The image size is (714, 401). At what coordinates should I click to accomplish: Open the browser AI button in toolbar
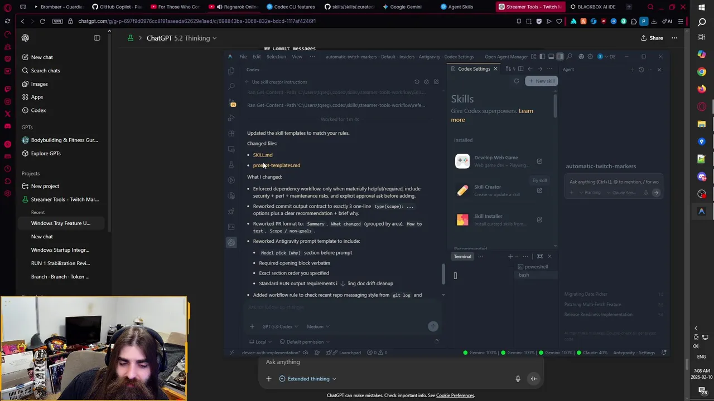667,21
